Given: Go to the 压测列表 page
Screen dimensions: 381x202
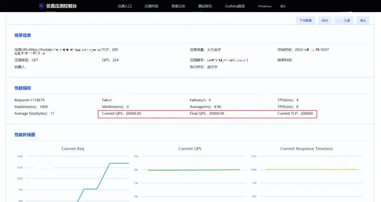Looking at the screenshot, I should (151, 6).
